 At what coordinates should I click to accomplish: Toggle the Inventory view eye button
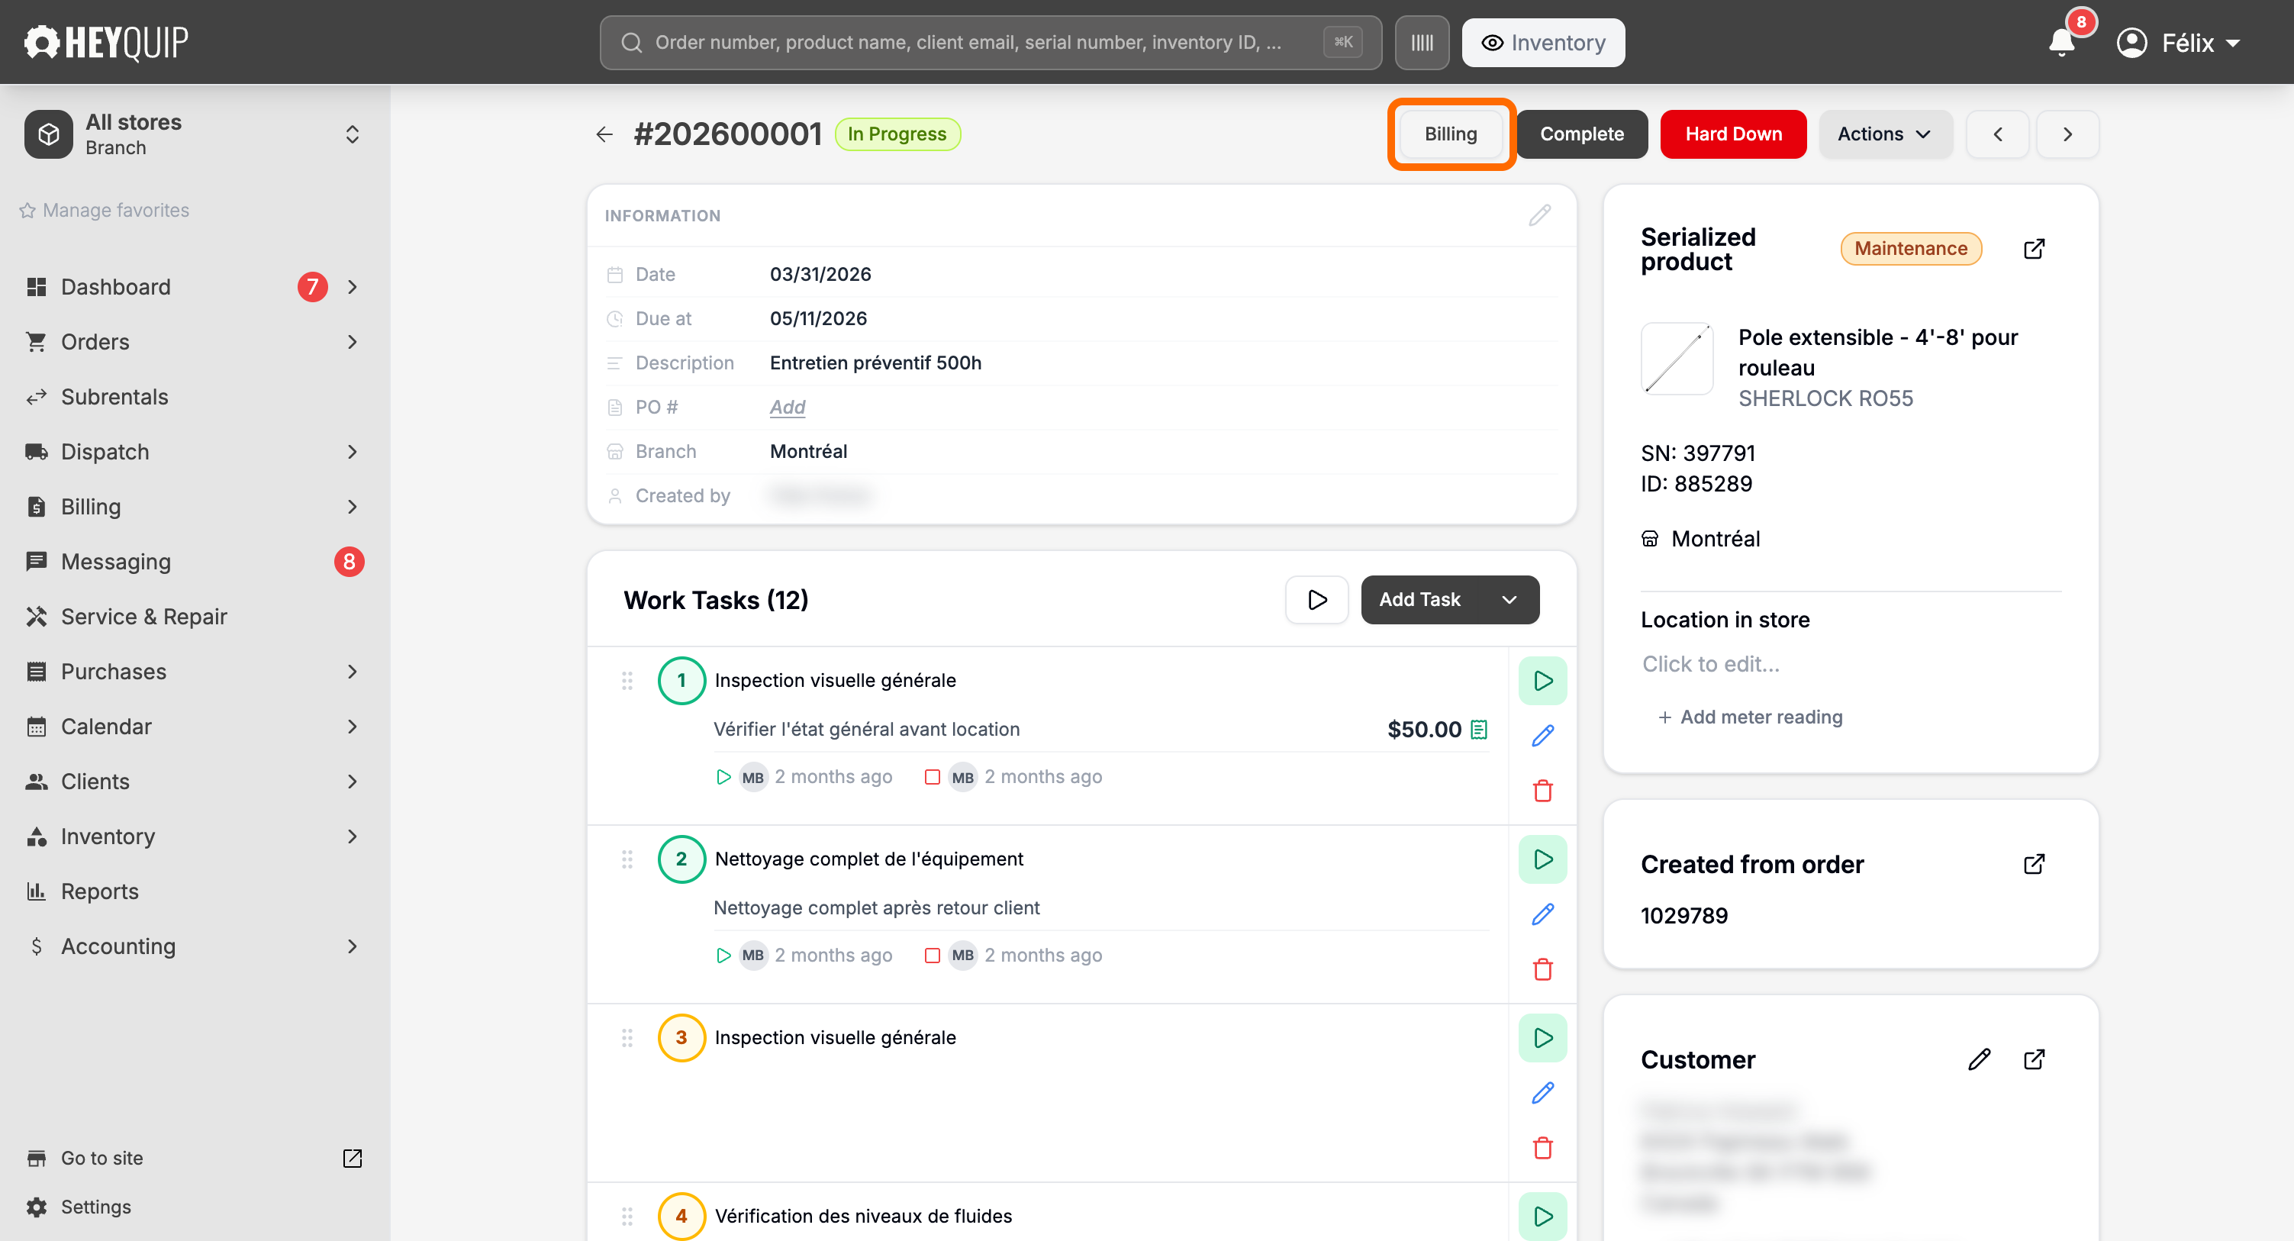1542,43
